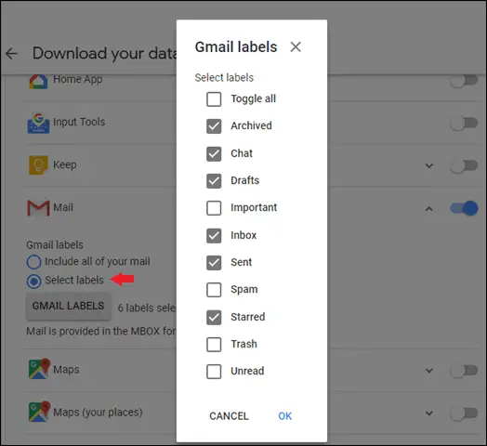Screen dimensions: 487x446
Task: Toggle the Home App switch
Action: (x=464, y=82)
